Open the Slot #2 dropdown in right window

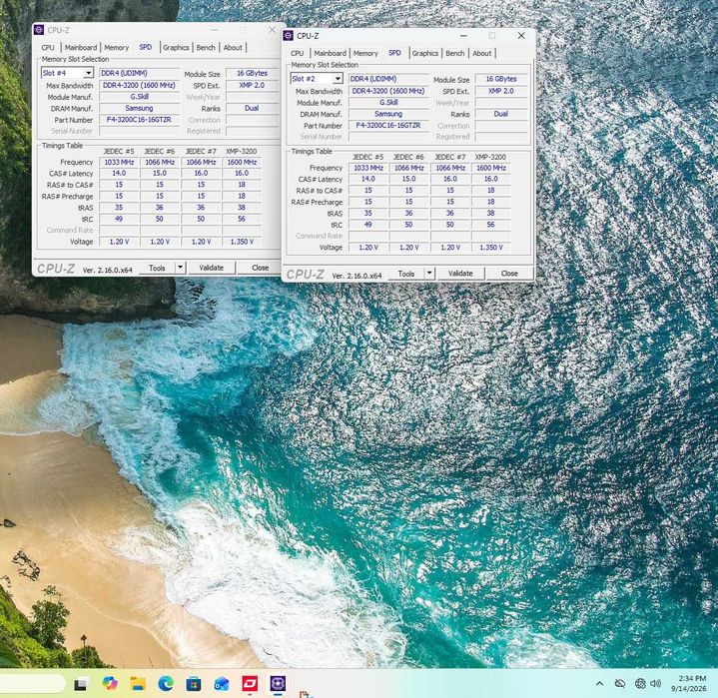338,79
